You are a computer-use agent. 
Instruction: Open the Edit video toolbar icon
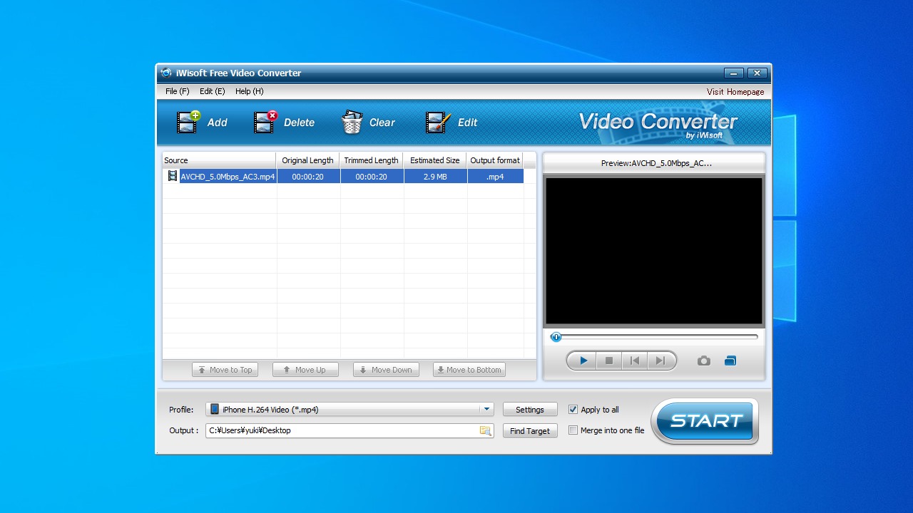[438, 122]
